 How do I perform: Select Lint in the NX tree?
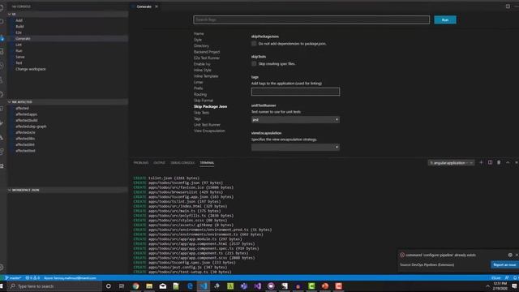pyautogui.click(x=19, y=45)
